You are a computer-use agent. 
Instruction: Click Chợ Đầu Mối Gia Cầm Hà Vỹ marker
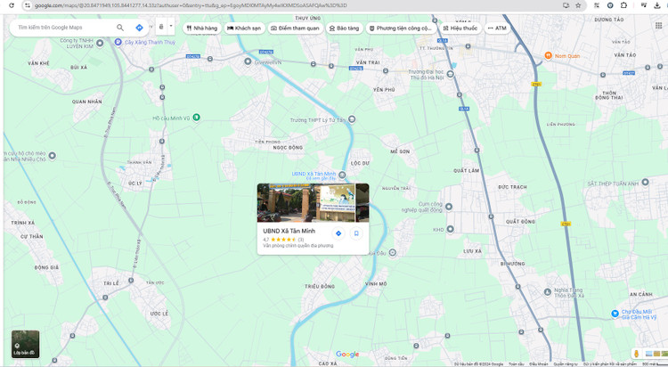click(x=615, y=314)
